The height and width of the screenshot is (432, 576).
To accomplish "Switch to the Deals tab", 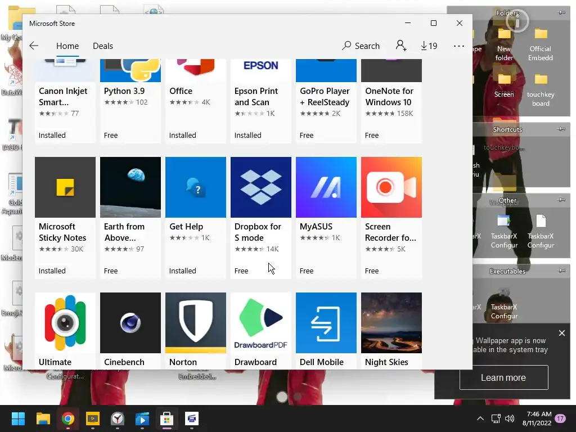I will tap(103, 46).
